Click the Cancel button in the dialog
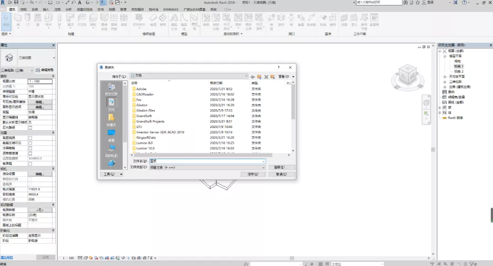Screen dimensions: 493x266 281,174
